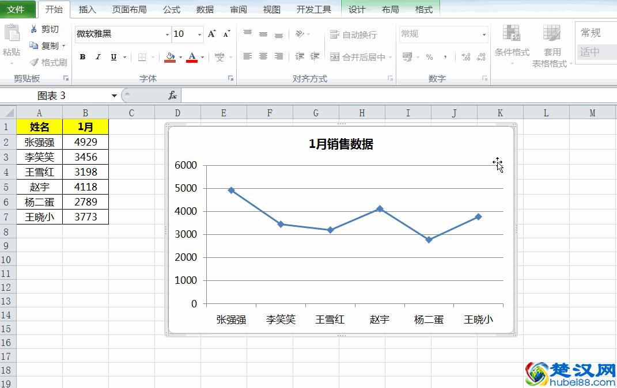Open the 数据 ribbon tab

[204, 9]
